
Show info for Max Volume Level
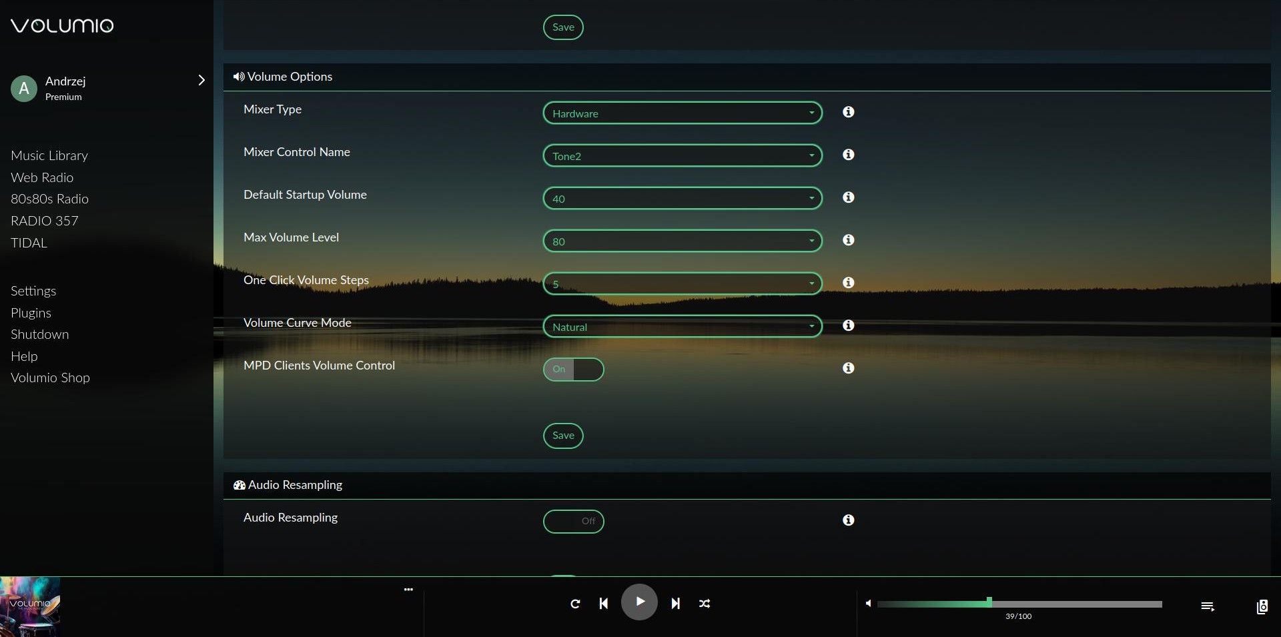(848, 240)
